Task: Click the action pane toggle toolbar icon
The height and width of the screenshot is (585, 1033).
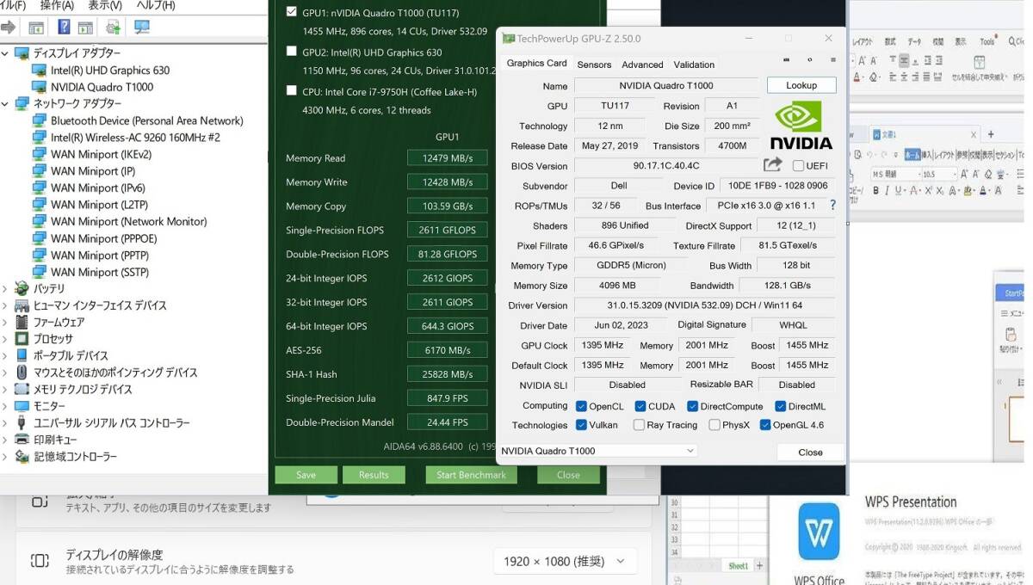Action: pos(85,28)
